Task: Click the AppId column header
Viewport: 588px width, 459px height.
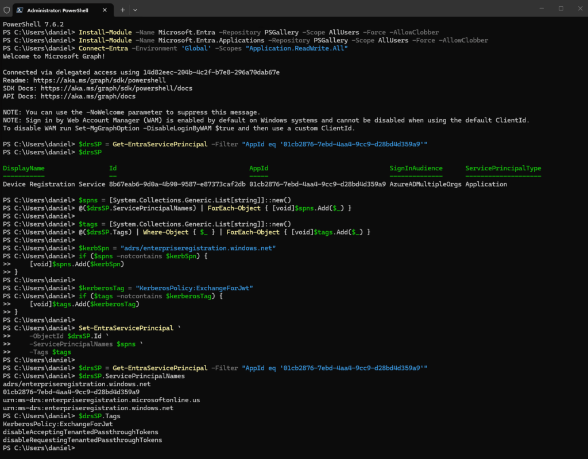Action: [259, 168]
